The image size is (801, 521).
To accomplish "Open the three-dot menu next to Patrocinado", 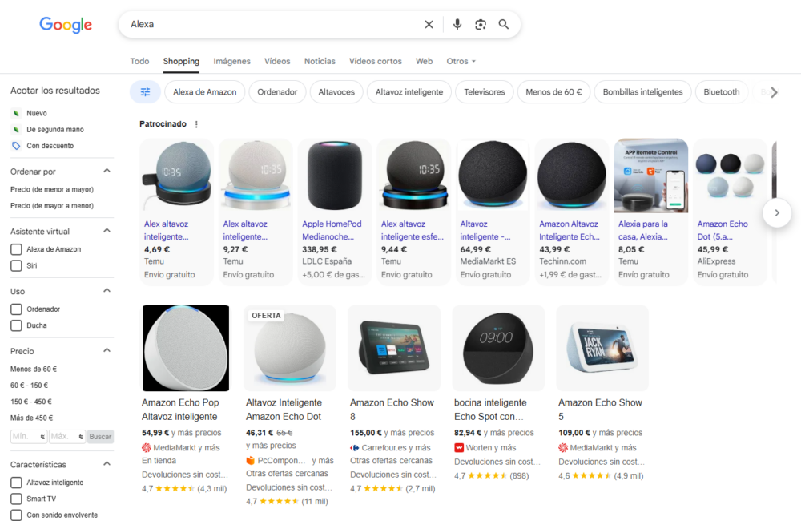I will point(197,124).
